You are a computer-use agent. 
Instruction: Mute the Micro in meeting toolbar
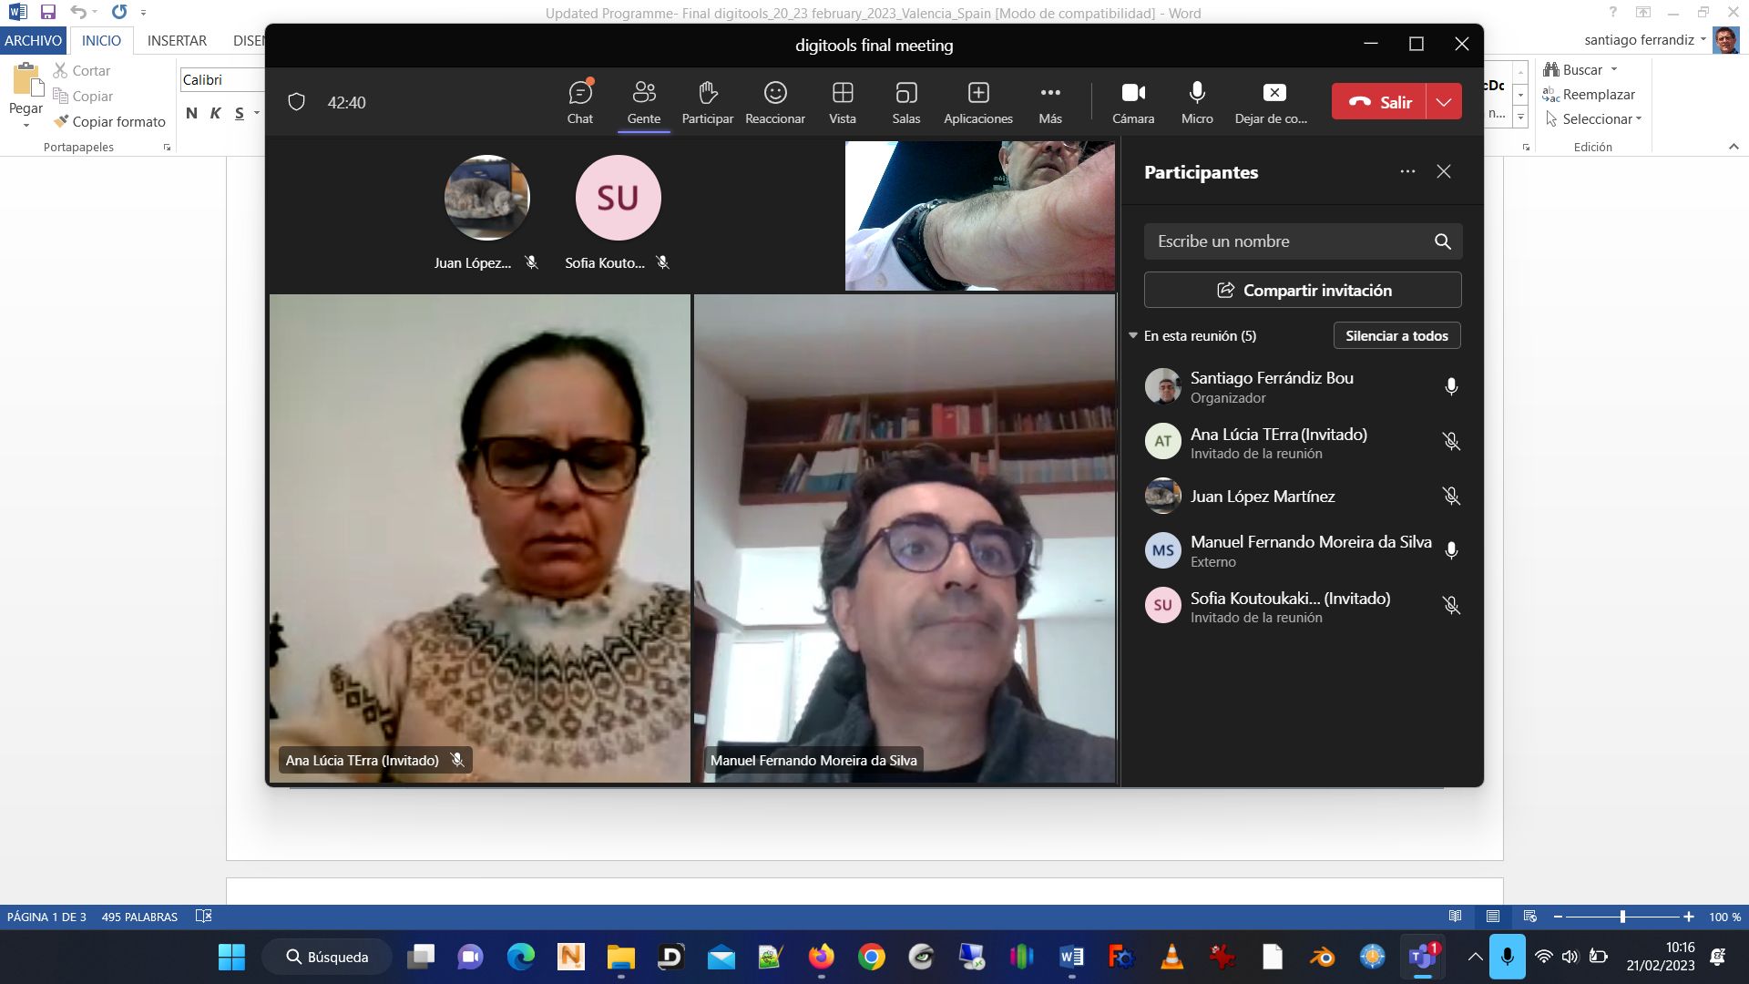point(1196,101)
